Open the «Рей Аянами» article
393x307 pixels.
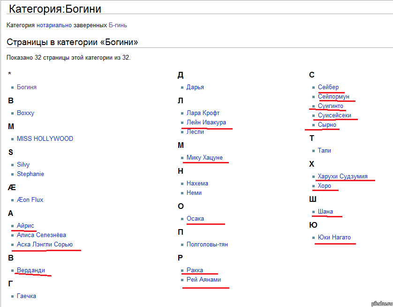(204, 279)
